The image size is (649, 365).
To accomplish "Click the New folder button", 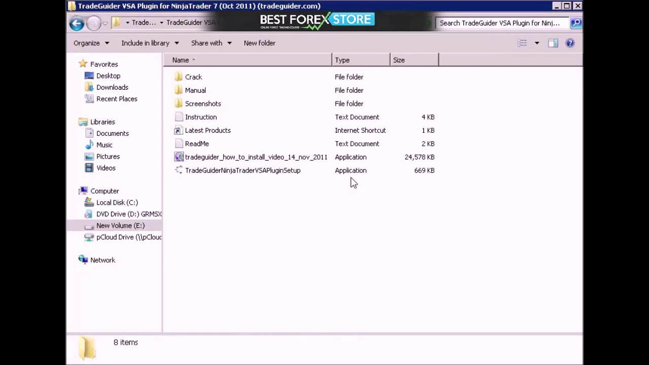I will coord(260,43).
